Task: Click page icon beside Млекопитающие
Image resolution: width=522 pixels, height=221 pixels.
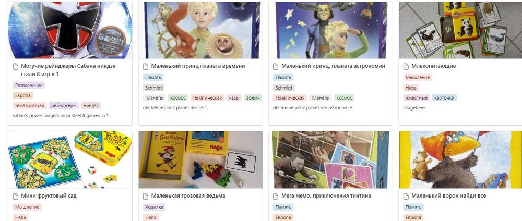Action: pyautogui.click(x=406, y=67)
